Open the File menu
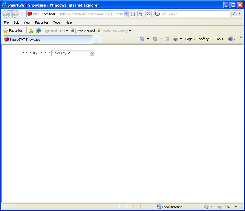Viewport: 245px width, 211px height. (x=6, y=22)
